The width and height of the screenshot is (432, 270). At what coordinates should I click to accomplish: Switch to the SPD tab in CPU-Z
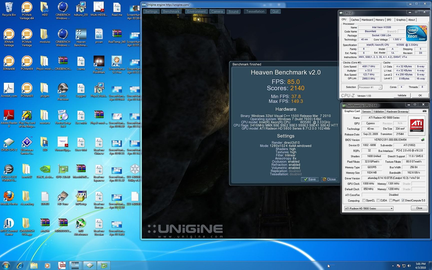coord(389,20)
